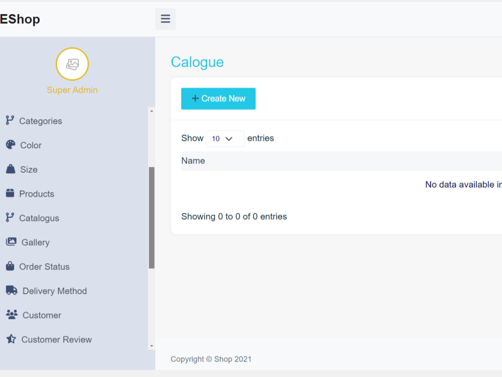
Task: Click the Create New button
Action: point(218,99)
